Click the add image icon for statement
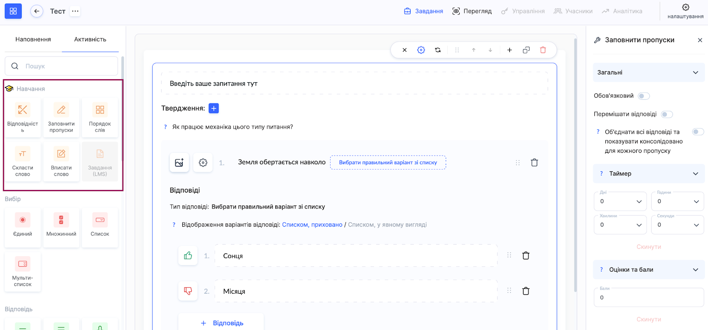The width and height of the screenshot is (708, 330). click(179, 163)
